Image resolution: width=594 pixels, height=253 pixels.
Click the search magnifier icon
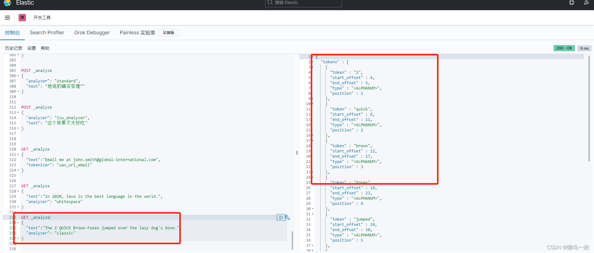[270, 2]
